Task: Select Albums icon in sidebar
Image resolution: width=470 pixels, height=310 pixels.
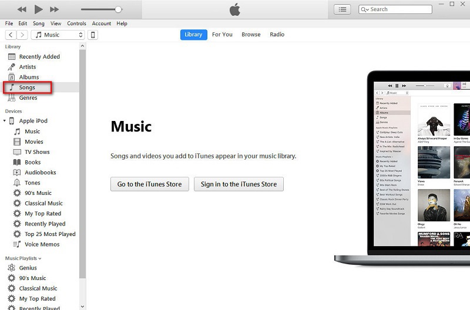Action: click(x=11, y=77)
